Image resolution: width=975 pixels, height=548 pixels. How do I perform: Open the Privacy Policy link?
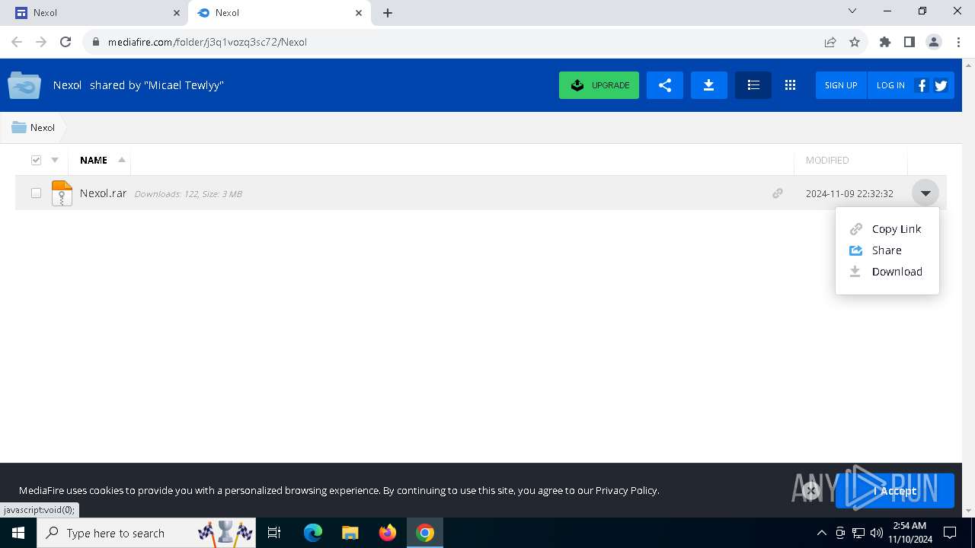[x=626, y=490]
